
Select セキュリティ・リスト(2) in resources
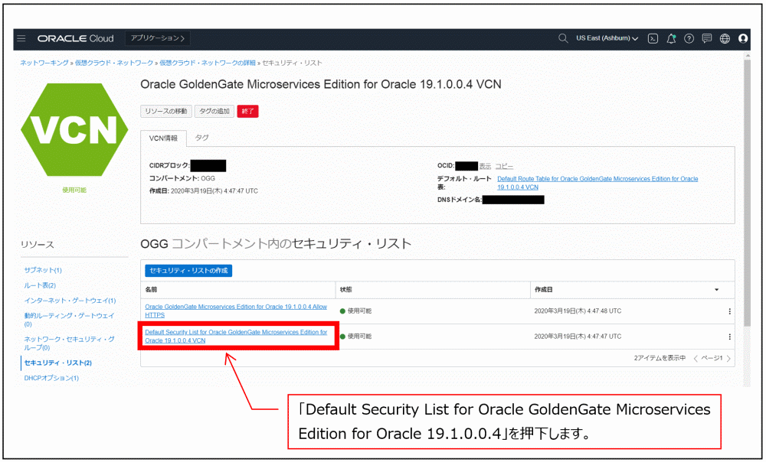tap(57, 363)
